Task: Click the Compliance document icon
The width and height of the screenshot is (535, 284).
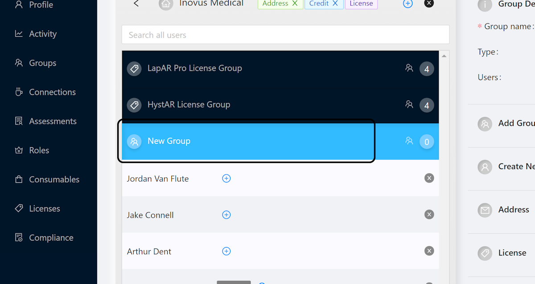Action: click(x=19, y=238)
